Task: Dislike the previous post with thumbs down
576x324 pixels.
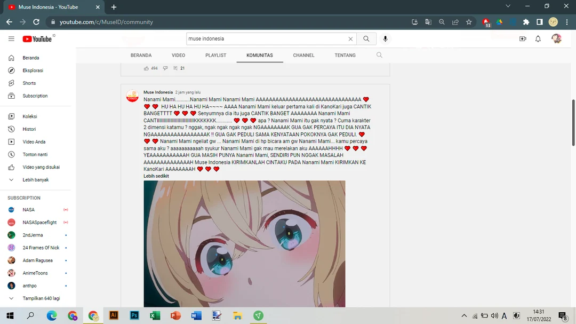Action: point(165,68)
